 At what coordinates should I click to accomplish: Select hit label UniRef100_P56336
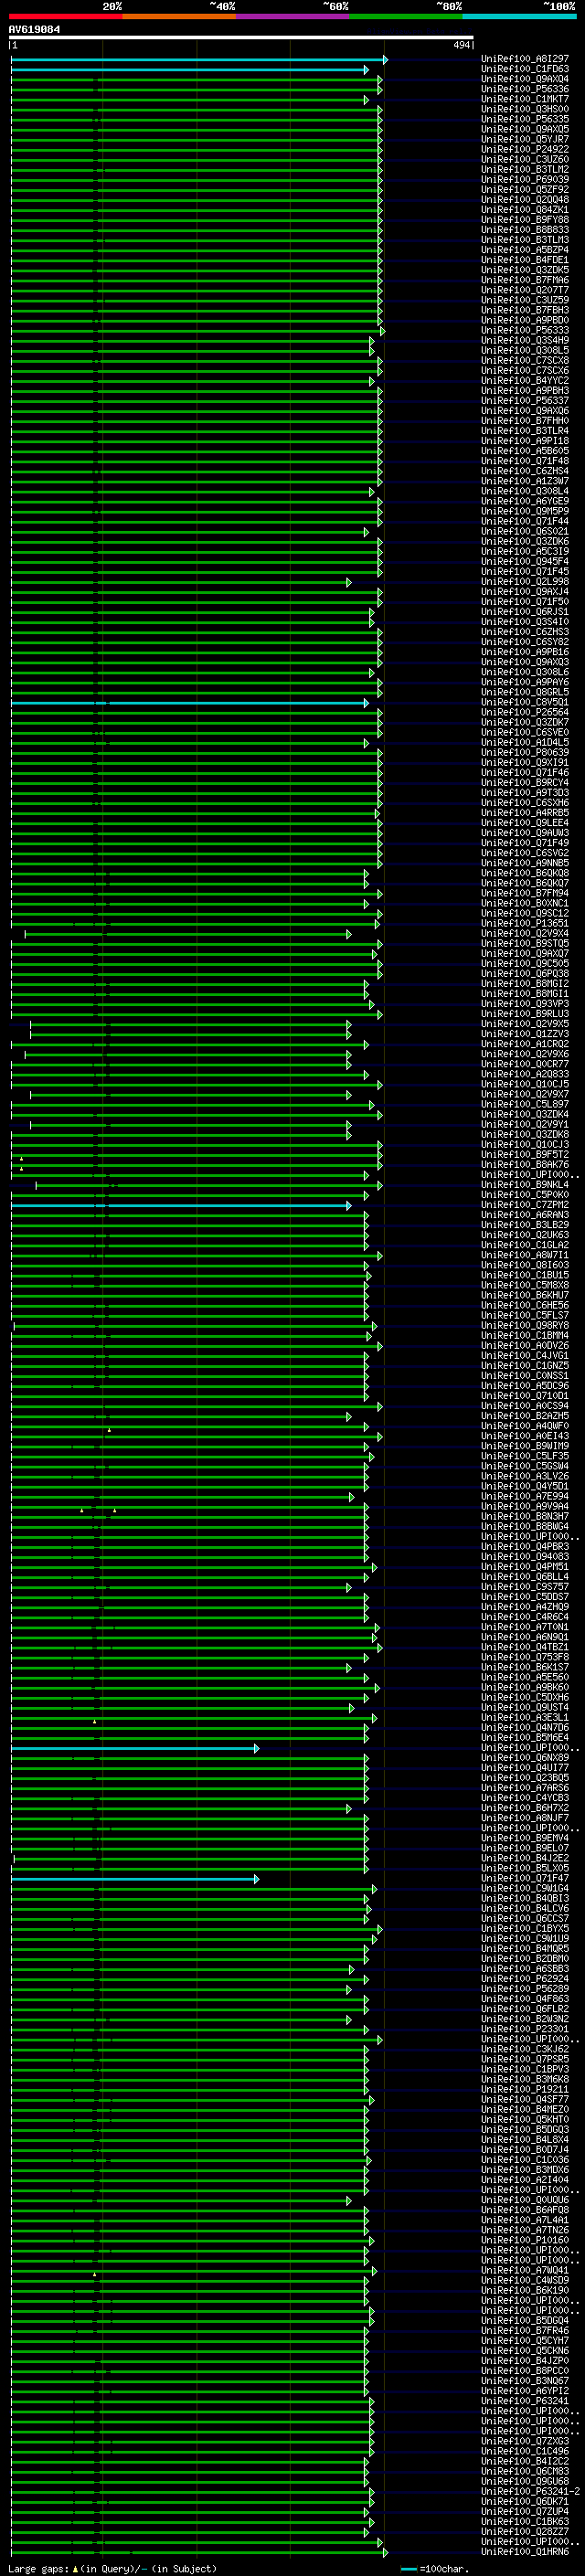[525, 89]
